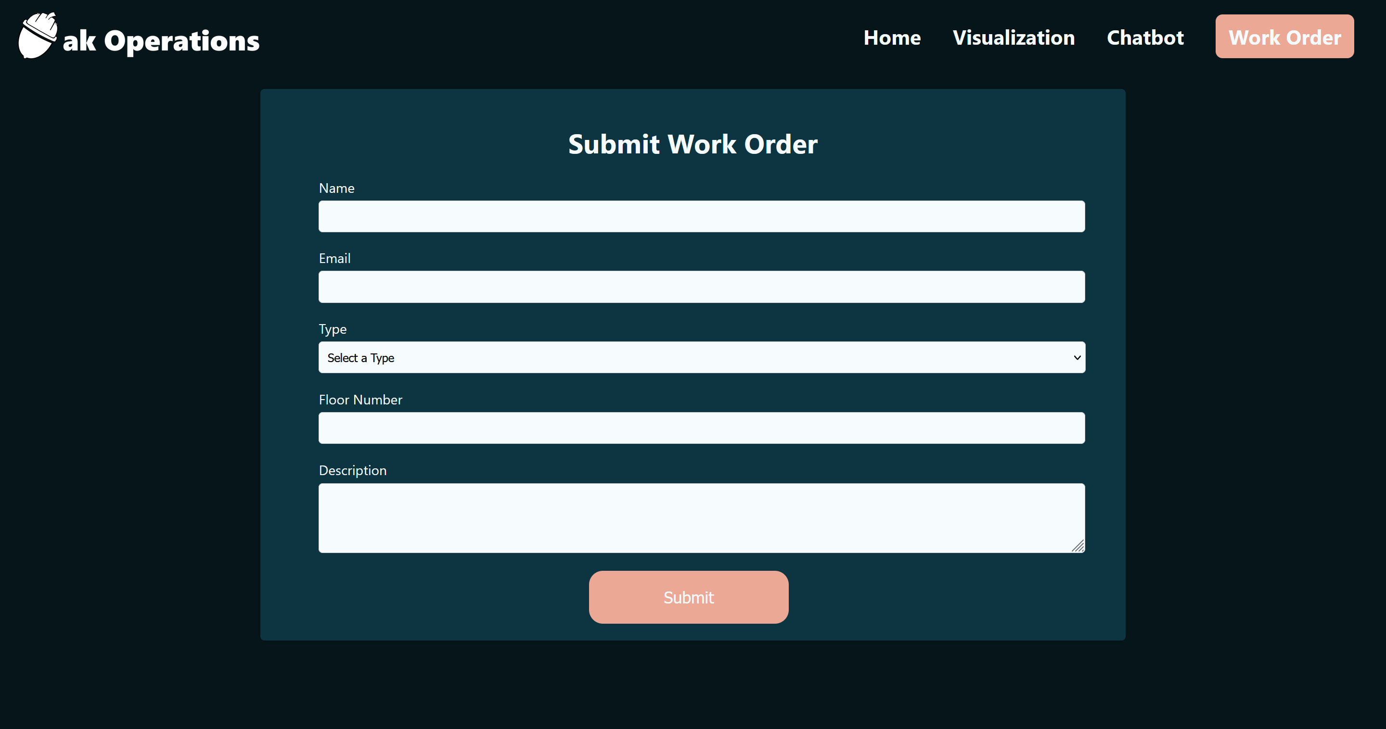Click inside the Description text area

pyautogui.click(x=701, y=517)
